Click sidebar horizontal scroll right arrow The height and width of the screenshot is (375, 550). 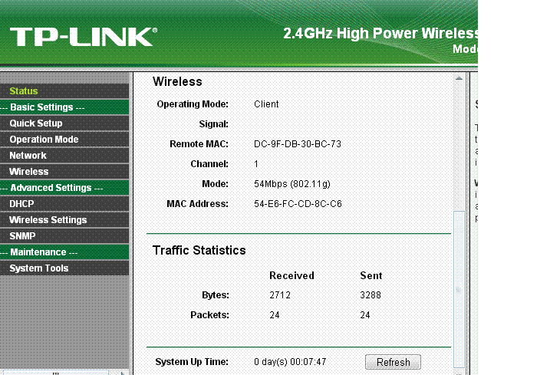pyautogui.click(x=123, y=373)
